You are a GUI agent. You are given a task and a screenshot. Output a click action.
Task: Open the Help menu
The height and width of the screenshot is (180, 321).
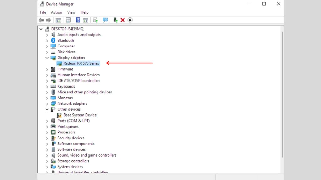(x=84, y=12)
